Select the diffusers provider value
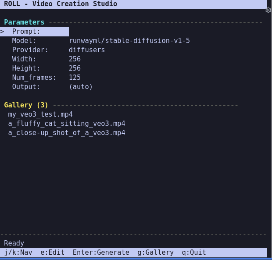This screenshot has height=260, width=272. pos(87,50)
